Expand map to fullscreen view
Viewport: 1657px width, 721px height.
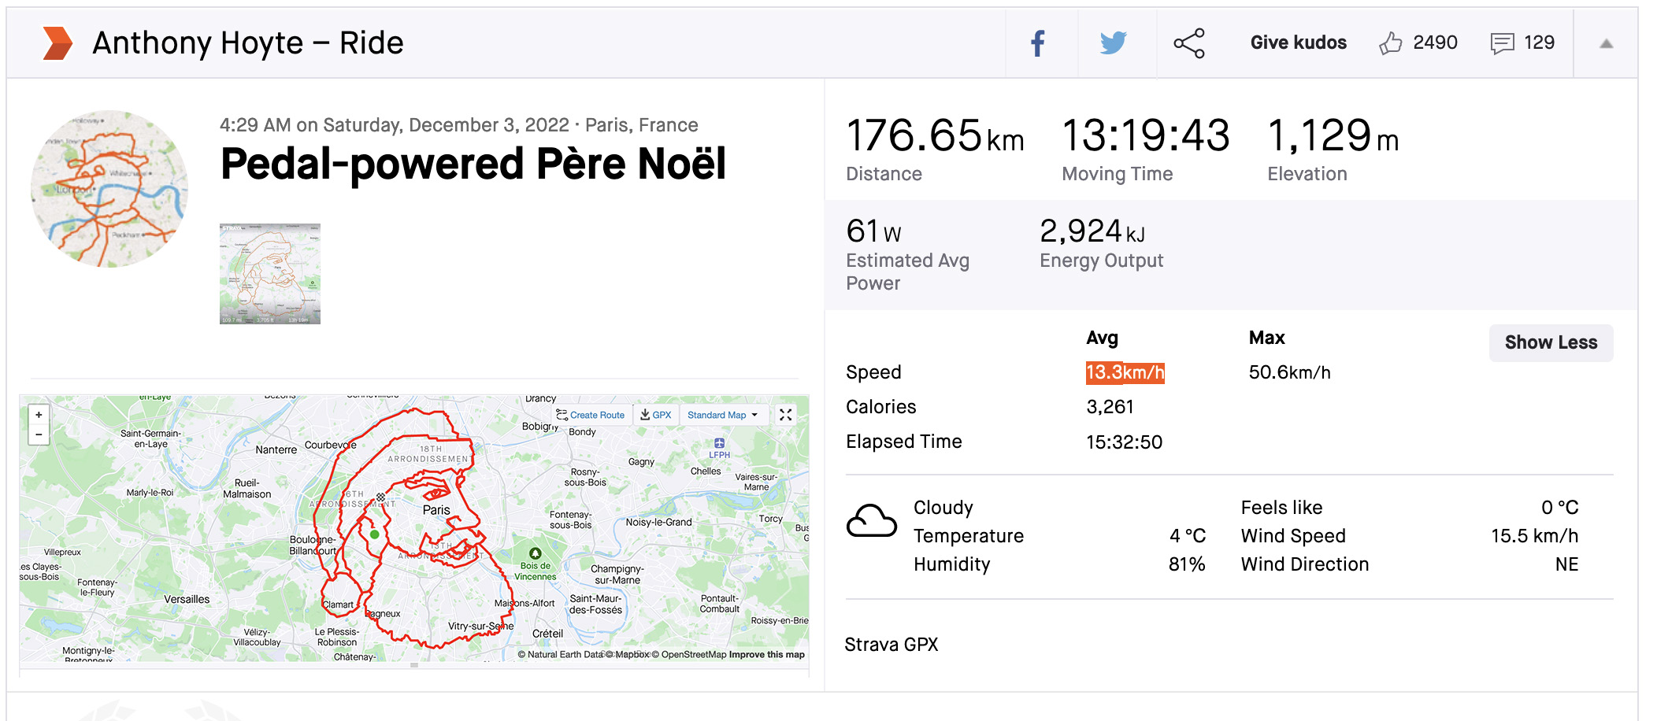(785, 415)
